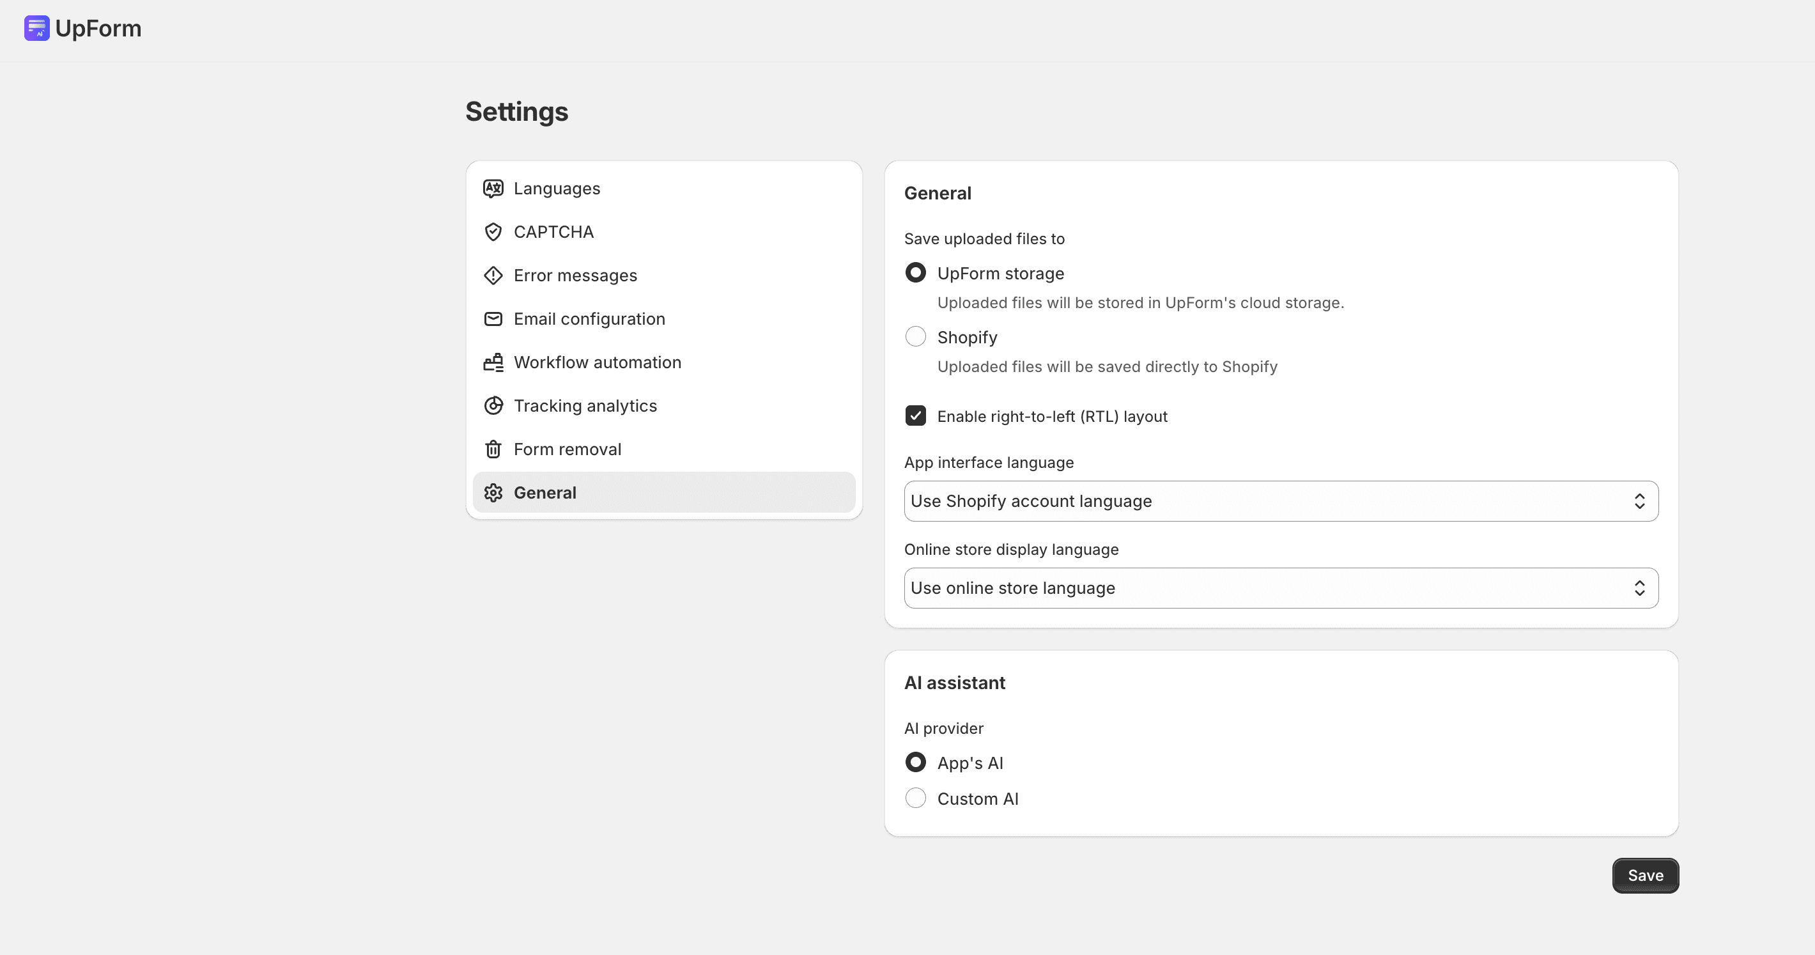Click the General gear icon
The height and width of the screenshot is (955, 1815).
tap(493, 493)
